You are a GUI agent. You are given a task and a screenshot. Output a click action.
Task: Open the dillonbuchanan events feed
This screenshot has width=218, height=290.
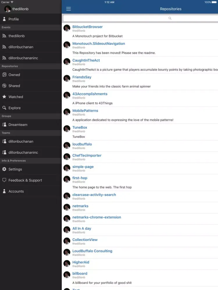point(4,47)
